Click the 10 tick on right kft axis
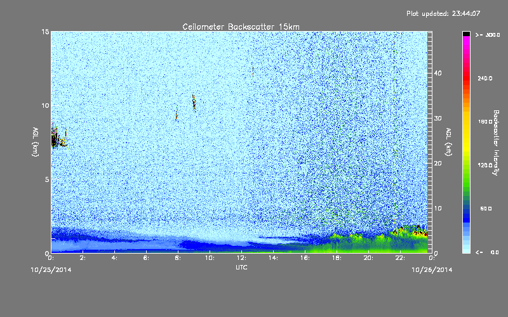 click(438, 209)
